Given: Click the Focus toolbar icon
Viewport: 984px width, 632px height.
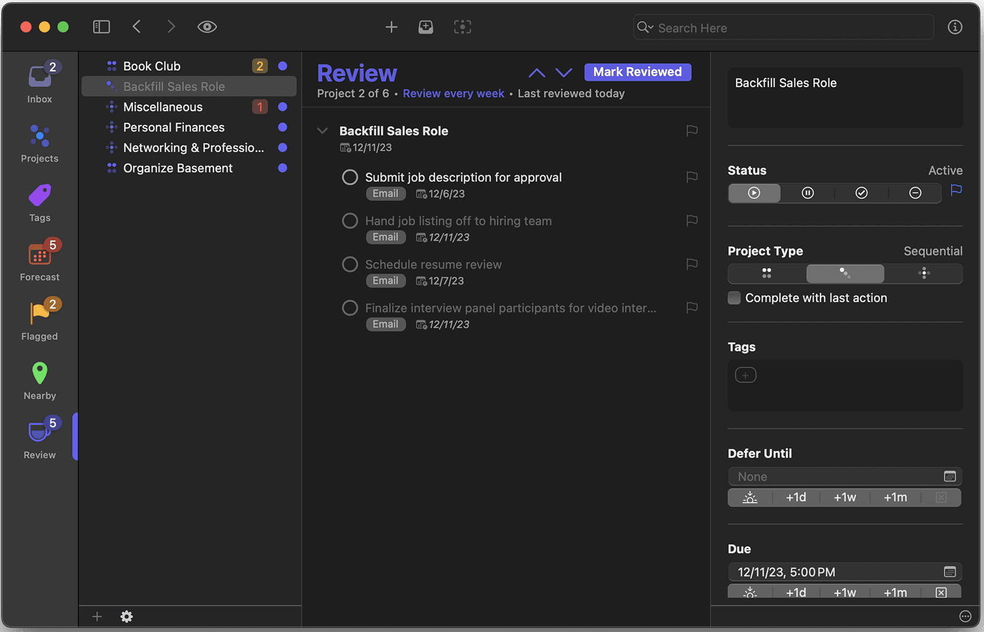Looking at the screenshot, I should [462, 27].
